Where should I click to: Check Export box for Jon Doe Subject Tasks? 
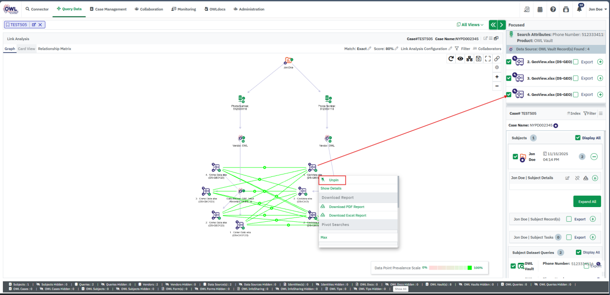569,237
